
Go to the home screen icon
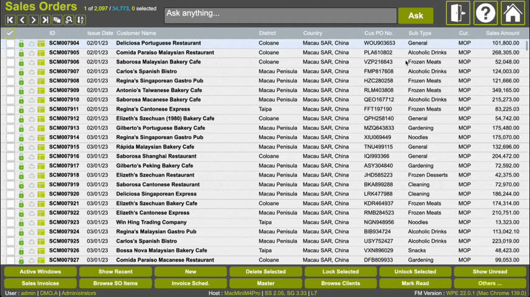pos(513,14)
